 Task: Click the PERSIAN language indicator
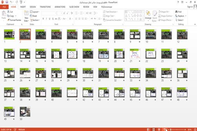pyautogui.click(x=22, y=129)
